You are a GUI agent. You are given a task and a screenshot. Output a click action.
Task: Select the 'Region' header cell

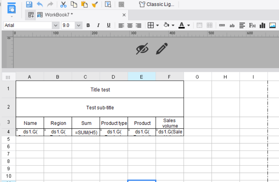click(58, 123)
